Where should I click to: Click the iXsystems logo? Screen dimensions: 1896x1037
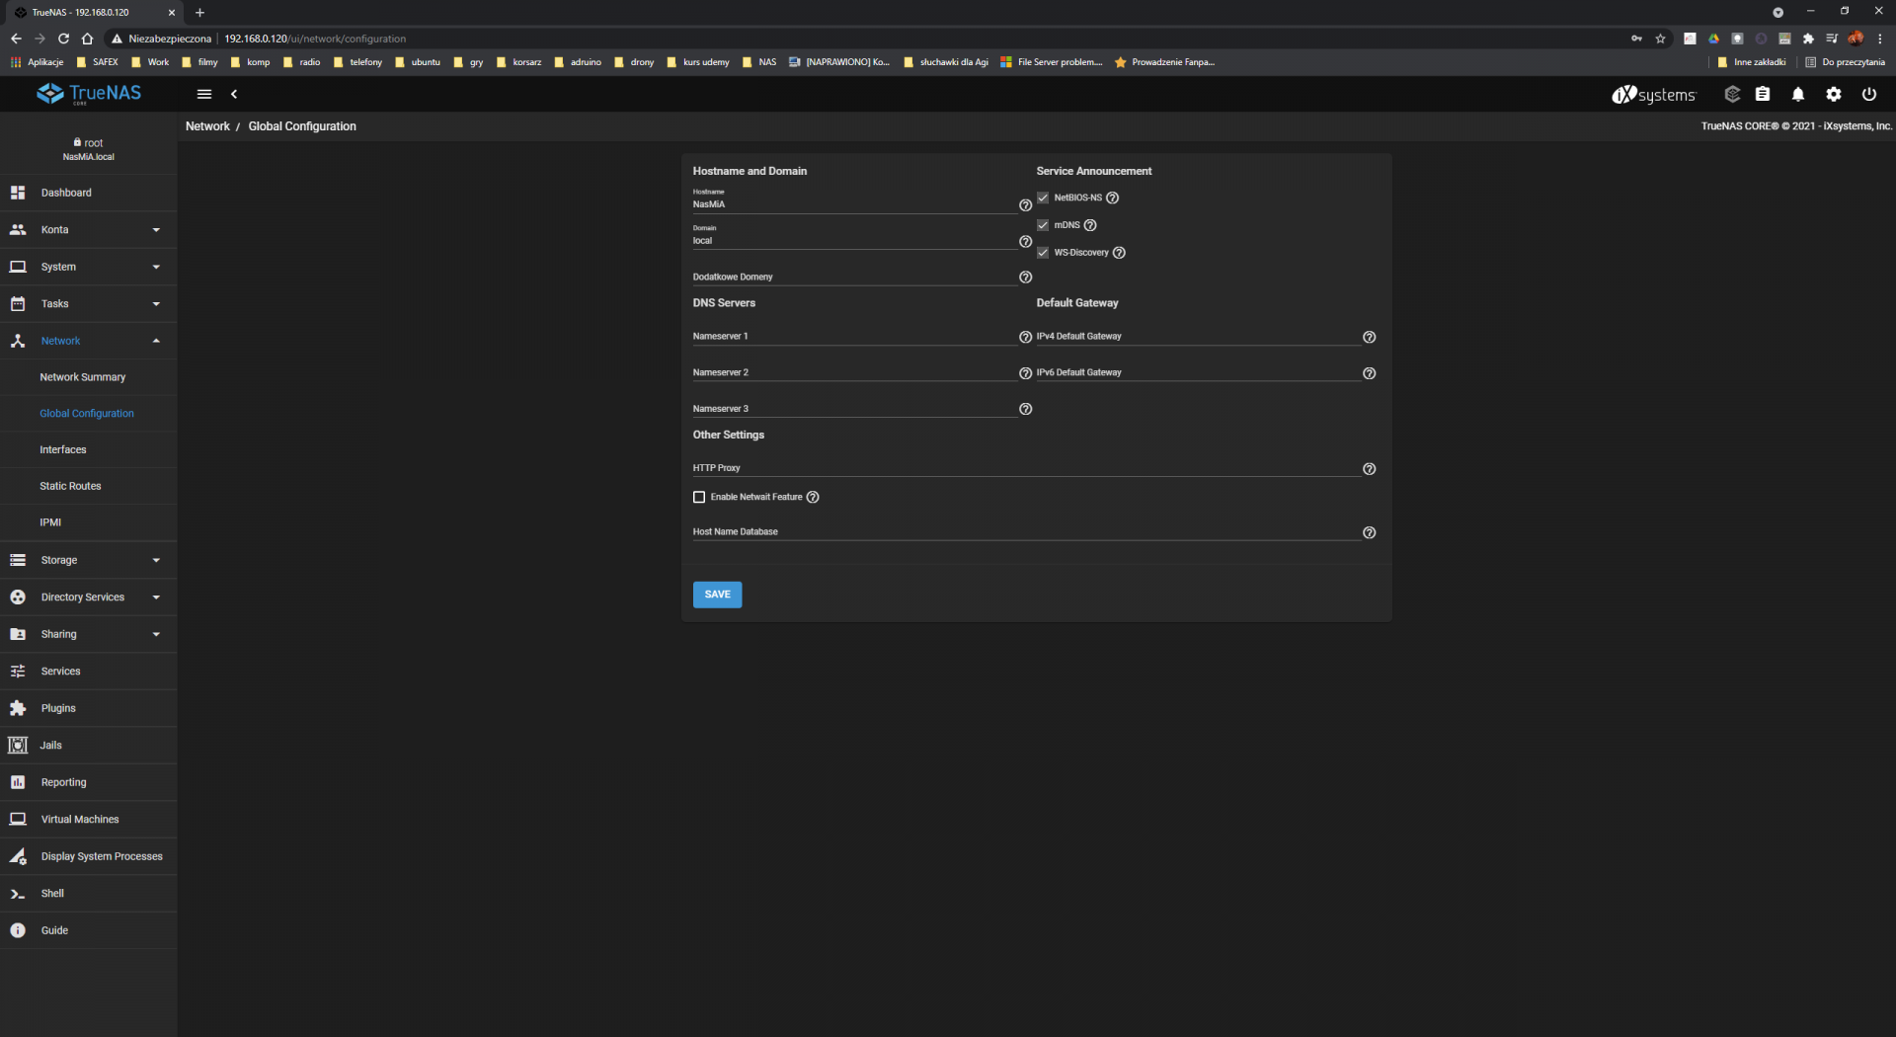pyautogui.click(x=1654, y=95)
